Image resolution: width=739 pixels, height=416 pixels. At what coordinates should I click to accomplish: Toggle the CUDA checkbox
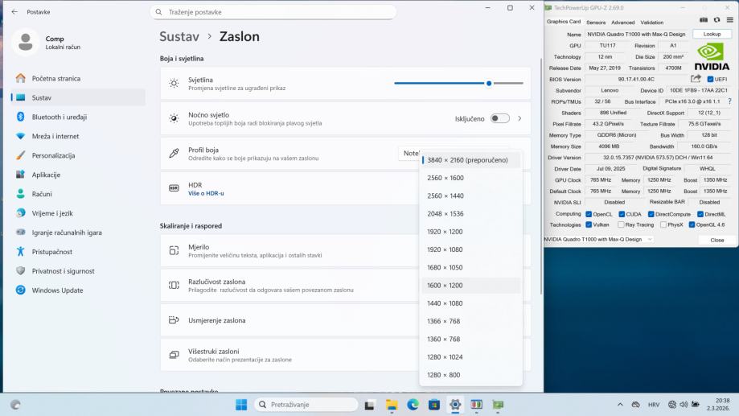pos(622,214)
